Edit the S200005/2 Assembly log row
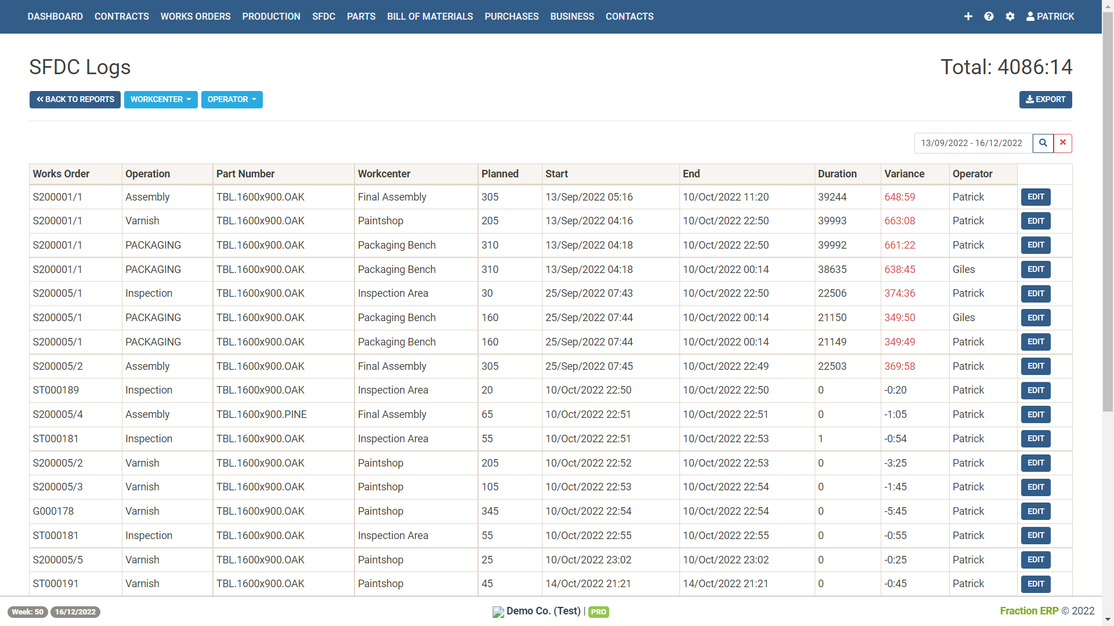1114x626 pixels. tap(1036, 366)
